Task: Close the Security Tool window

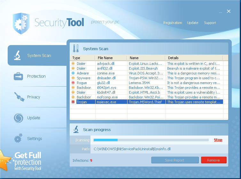Action: coord(229,11)
